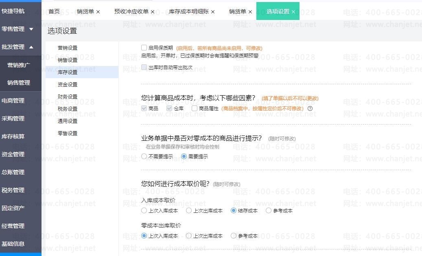The height and width of the screenshot is (256, 422).
Task: Close the 库存成本明细账 tab
Action: tap(212, 12)
